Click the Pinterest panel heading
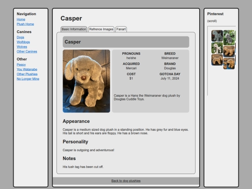The height and width of the screenshot is (189, 252). pos(215,14)
